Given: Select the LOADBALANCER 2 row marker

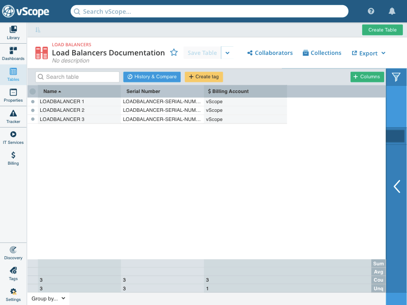Looking at the screenshot, I should (x=33, y=110).
